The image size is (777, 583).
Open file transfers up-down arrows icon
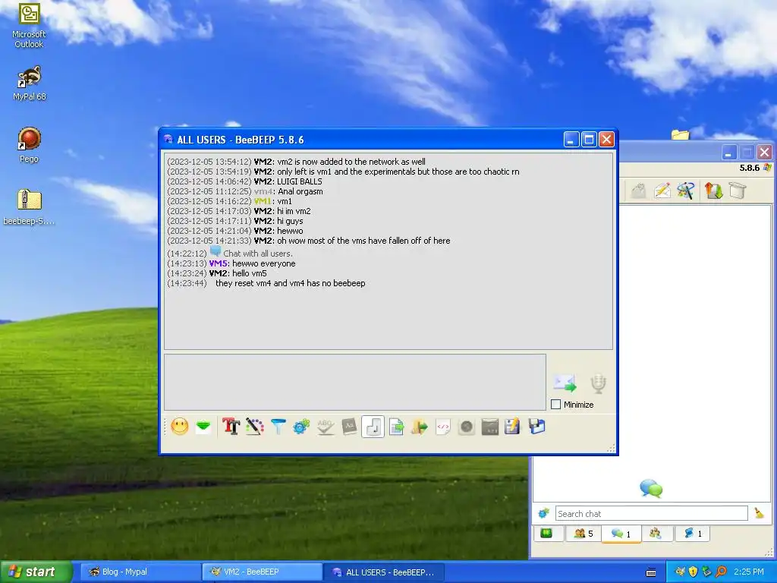[x=713, y=191]
